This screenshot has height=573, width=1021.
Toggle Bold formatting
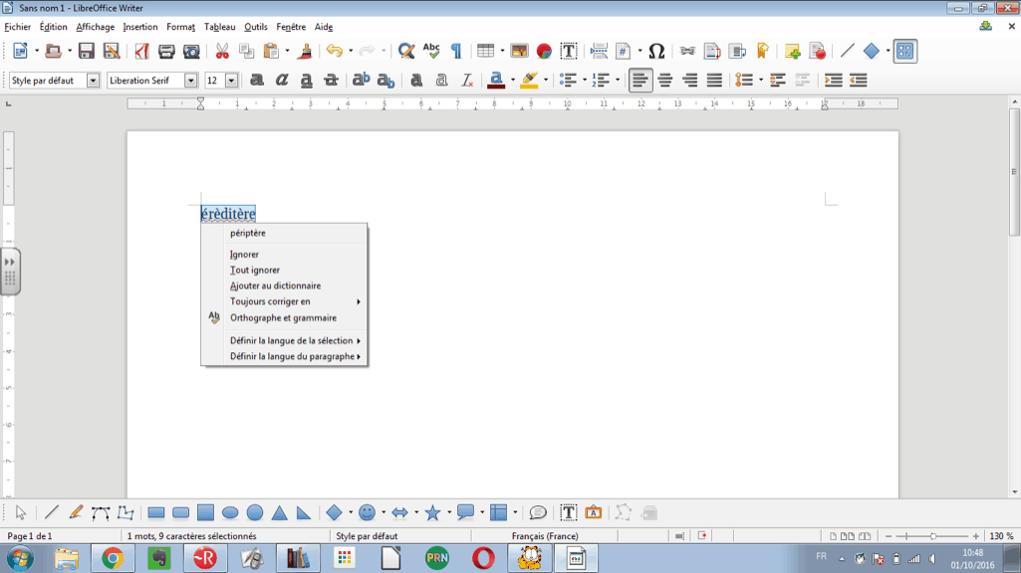point(257,80)
